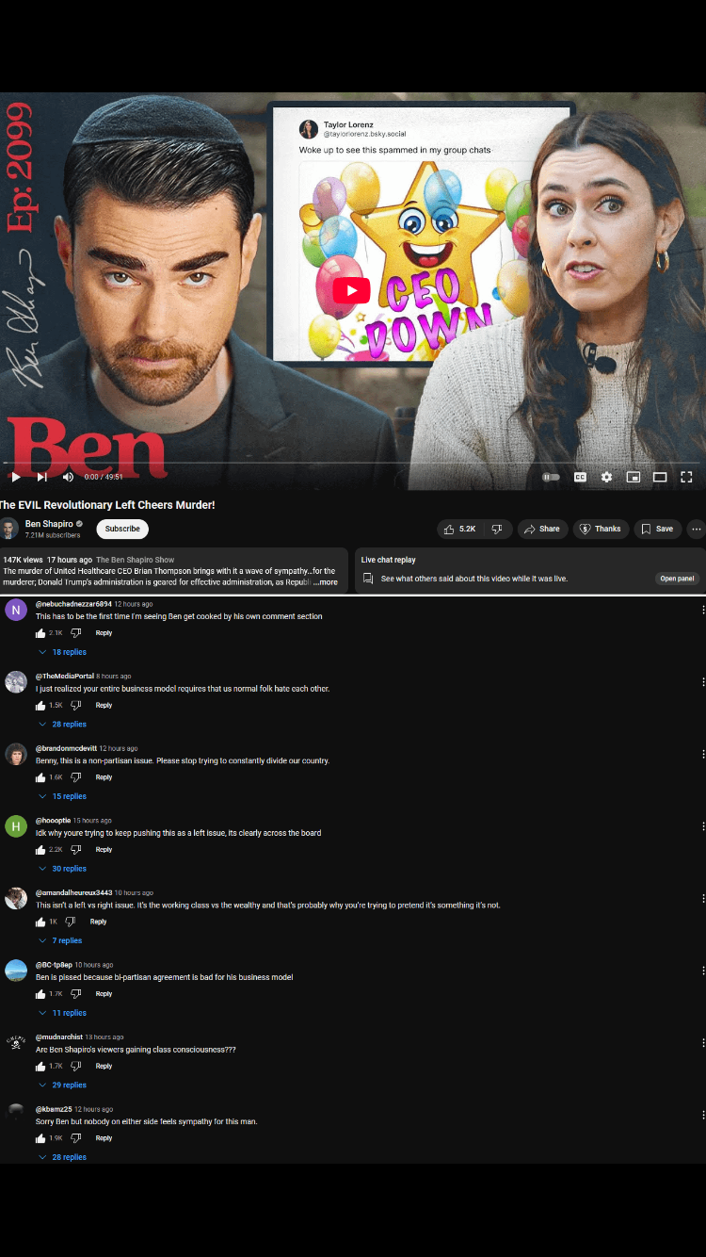Open the Ben Shapiro channel name link
The width and height of the screenshot is (706, 1257).
(49, 524)
